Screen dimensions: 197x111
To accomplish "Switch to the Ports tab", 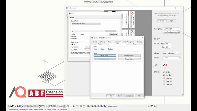I will [109, 42].
